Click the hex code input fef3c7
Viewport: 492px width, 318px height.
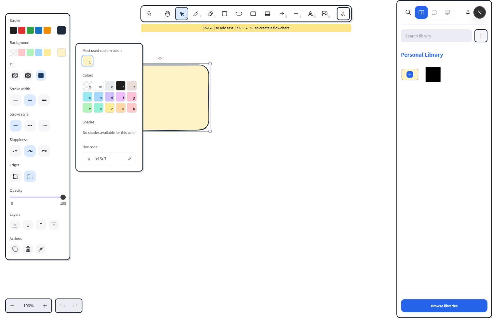click(109, 159)
